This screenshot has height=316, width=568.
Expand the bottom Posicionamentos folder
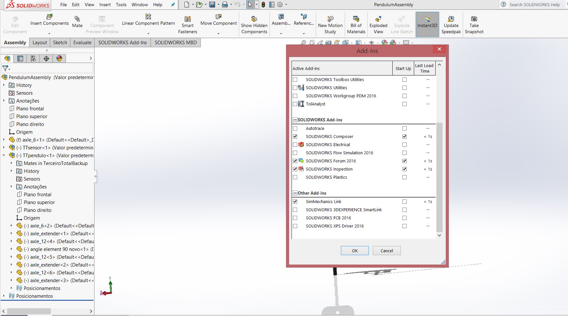[4, 296]
